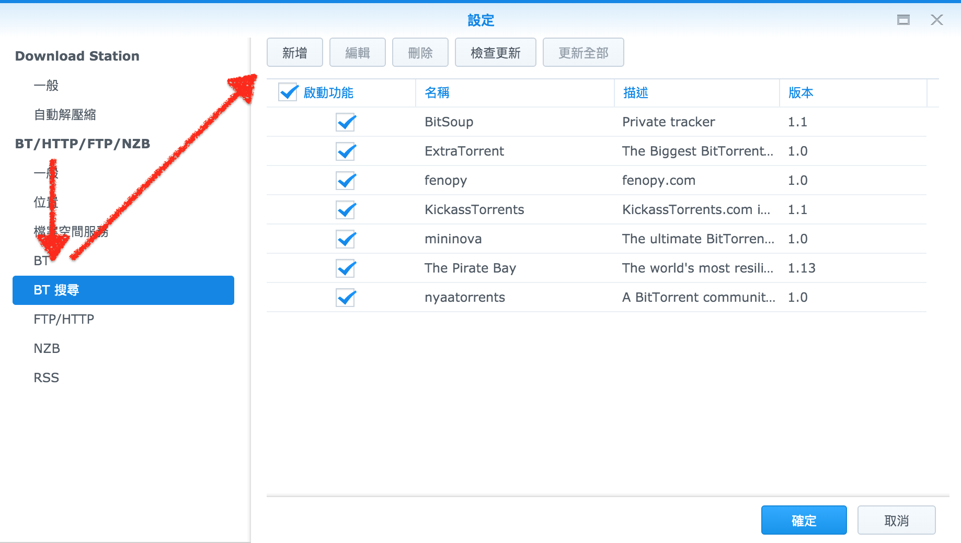Toggle the fenopy enable checkbox
961x543 pixels.
coord(346,181)
